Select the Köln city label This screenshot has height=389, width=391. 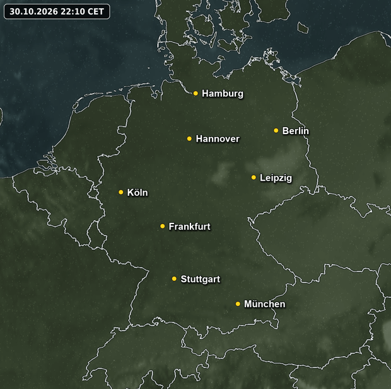point(137,193)
